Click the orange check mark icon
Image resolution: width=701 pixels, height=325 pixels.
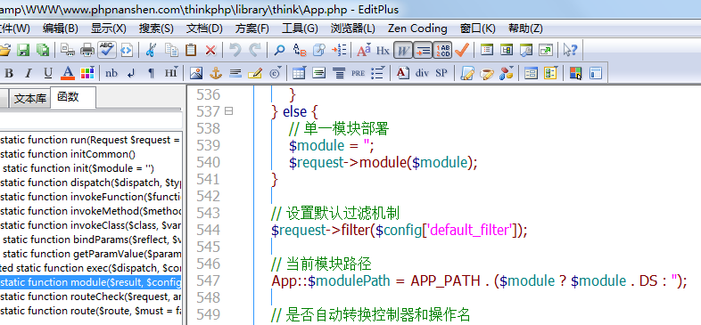[x=461, y=50]
